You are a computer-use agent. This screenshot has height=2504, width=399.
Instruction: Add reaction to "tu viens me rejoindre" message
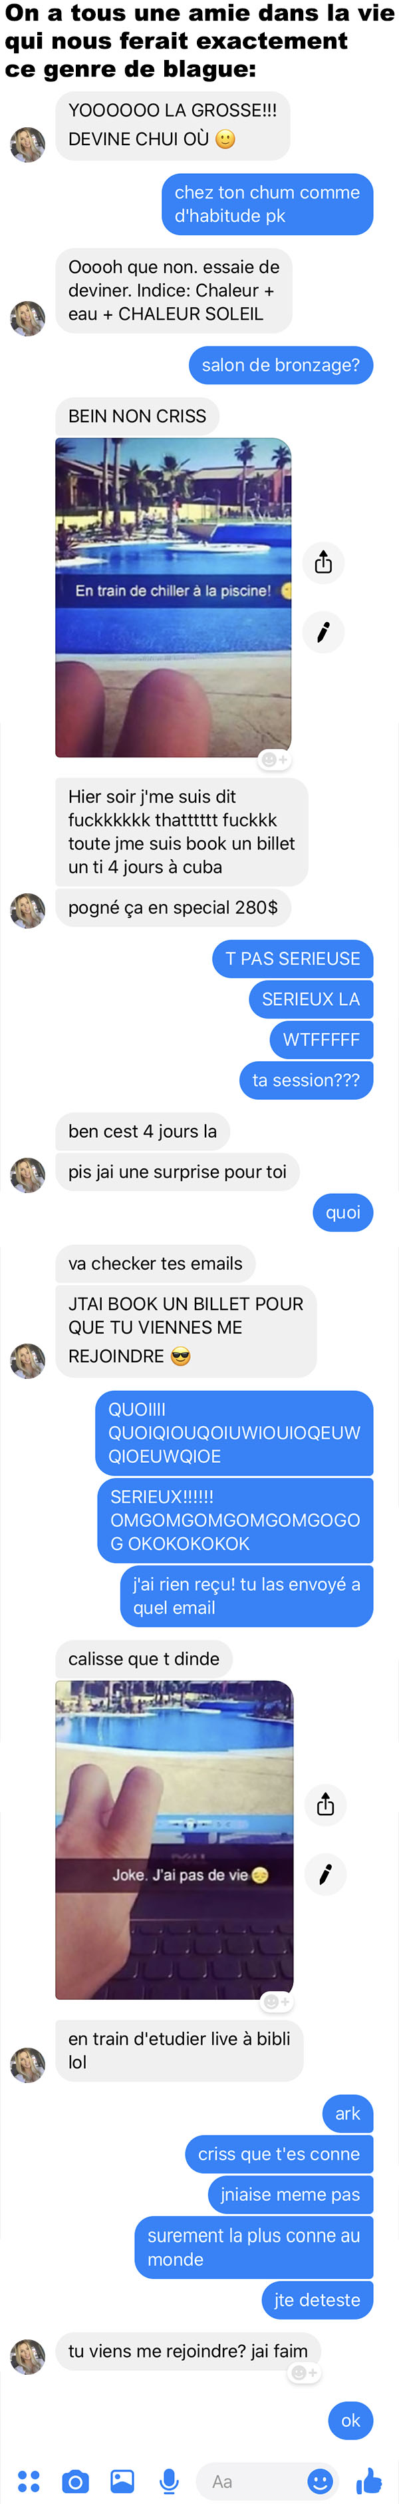click(x=304, y=2373)
